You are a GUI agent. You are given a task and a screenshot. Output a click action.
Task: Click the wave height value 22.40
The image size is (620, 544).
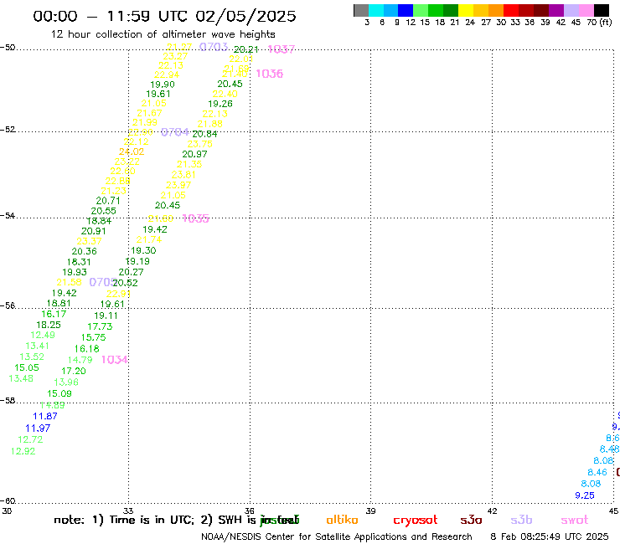[x=225, y=94]
